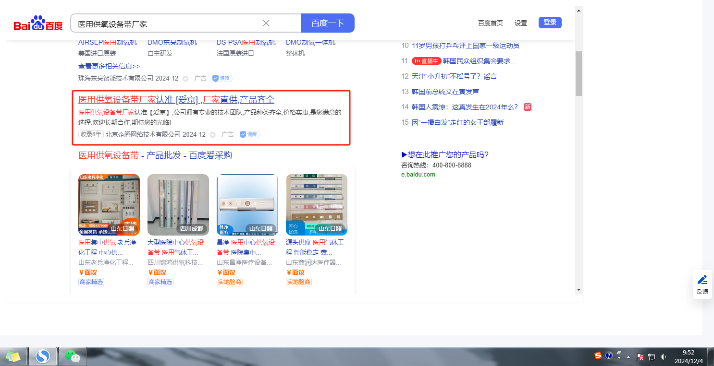
Task: Open WeChat from the taskbar
Action: point(73,356)
